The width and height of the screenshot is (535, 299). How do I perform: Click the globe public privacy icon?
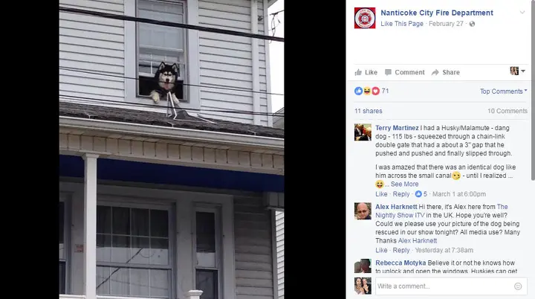pyautogui.click(x=472, y=24)
